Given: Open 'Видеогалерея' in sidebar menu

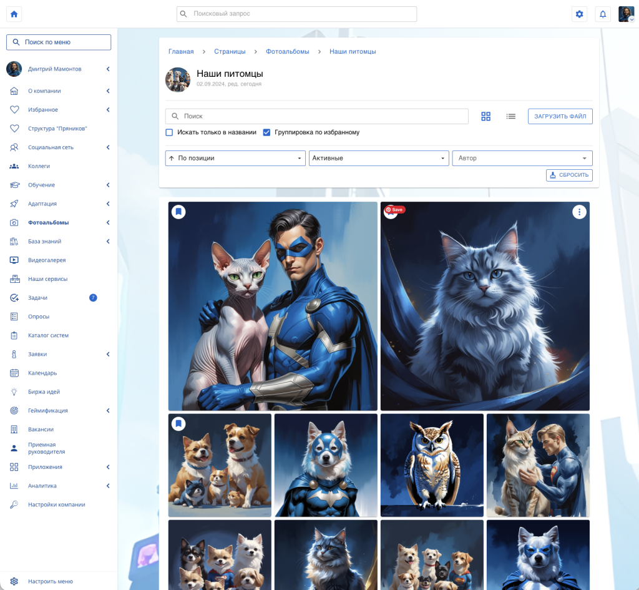Looking at the screenshot, I should [47, 260].
